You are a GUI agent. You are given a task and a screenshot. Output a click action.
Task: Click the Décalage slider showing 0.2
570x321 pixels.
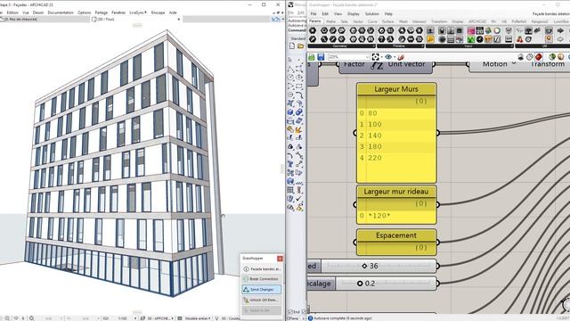386,284
